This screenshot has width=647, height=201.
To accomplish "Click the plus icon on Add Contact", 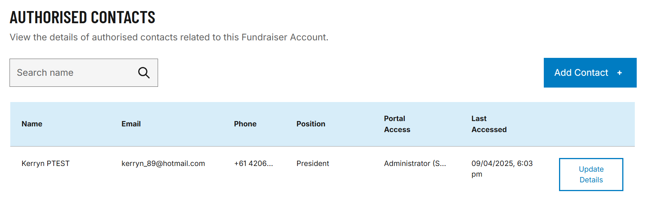I will (620, 73).
